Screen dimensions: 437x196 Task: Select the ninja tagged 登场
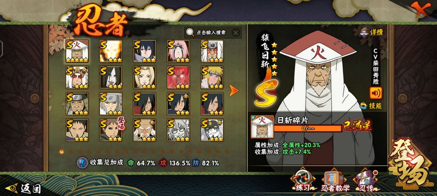[111, 130]
